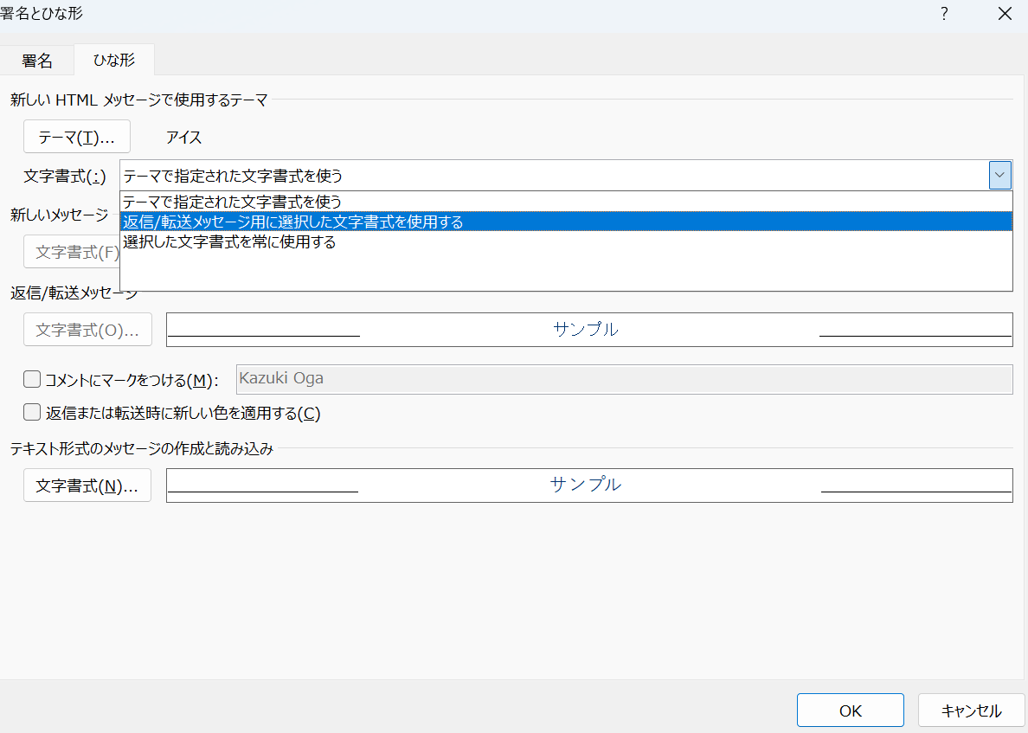Click the アイス theme name text
This screenshot has width=1028, height=733.
tap(183, 137)
